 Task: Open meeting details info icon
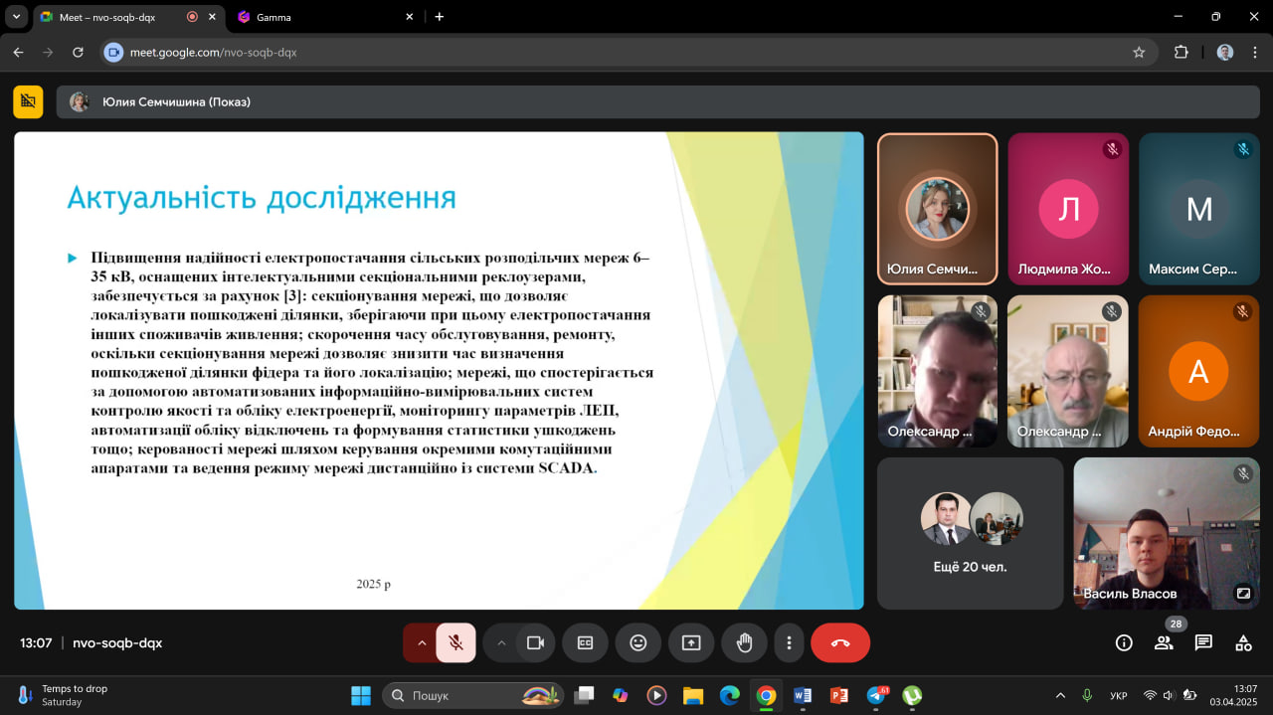pyautogui.click(x=1124, y=642)
